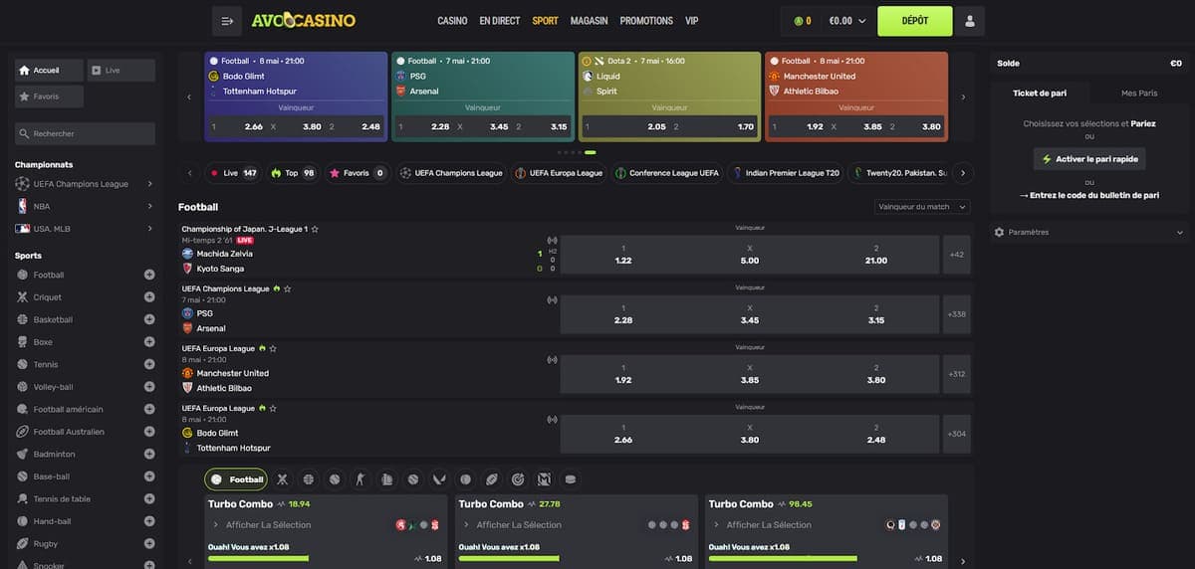Activate the pari rapide option
1195x569 pixels.
(x=1088, y=159)
